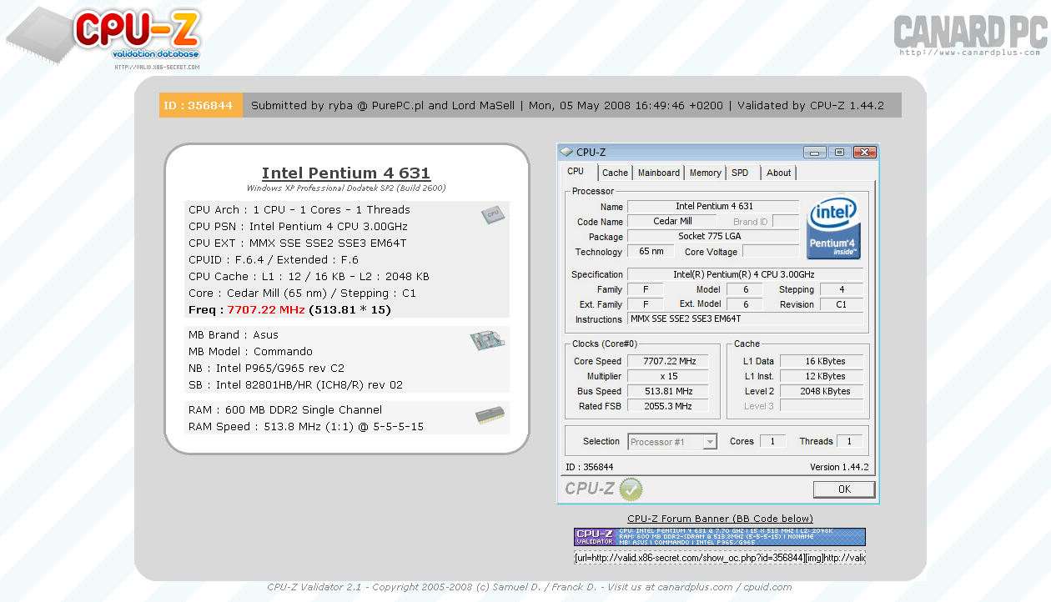Screen dimensions: 1051x602
Task: Maximize the CPU-Z window
Action: click(x=839, y=152)
